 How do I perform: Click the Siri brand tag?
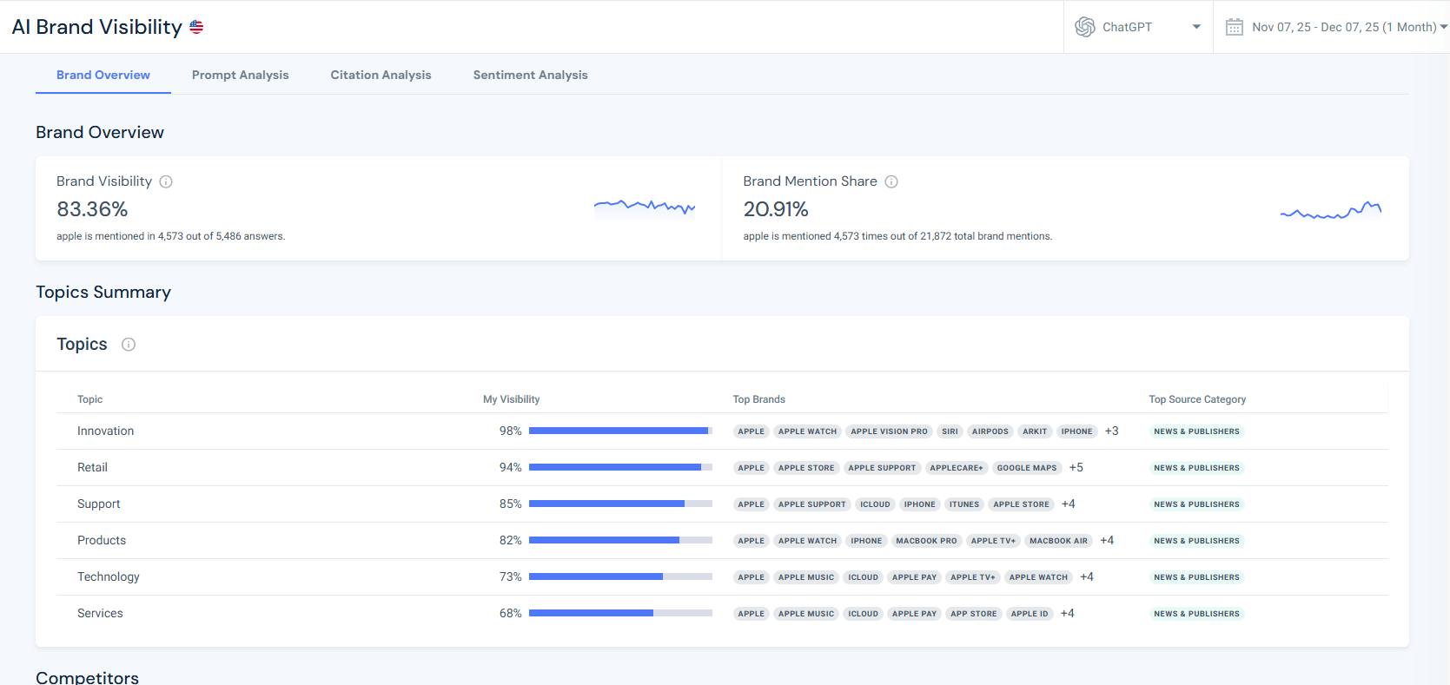click(950, 431)
